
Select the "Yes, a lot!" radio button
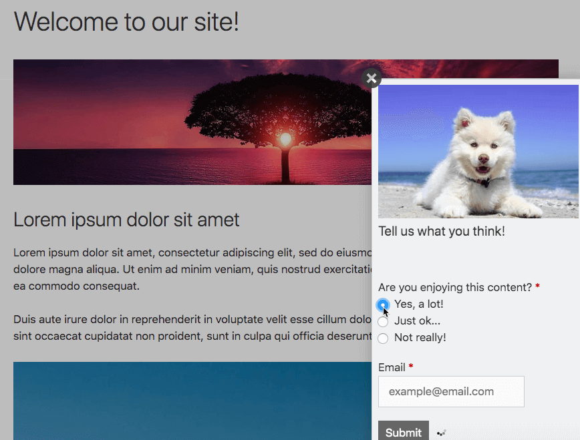pyautogui.click(x=383, y=304)
